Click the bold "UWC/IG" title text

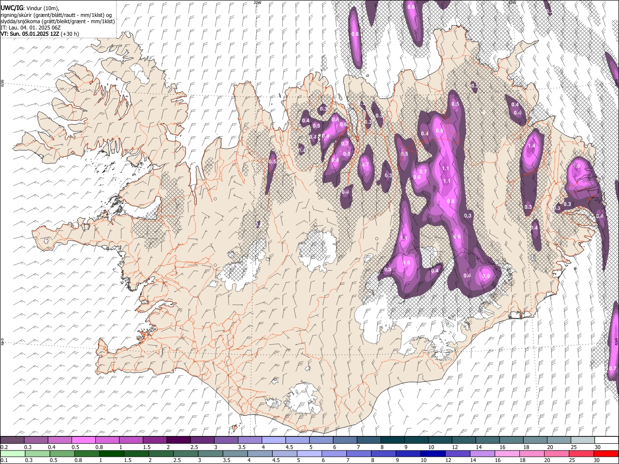coord(11,8)
